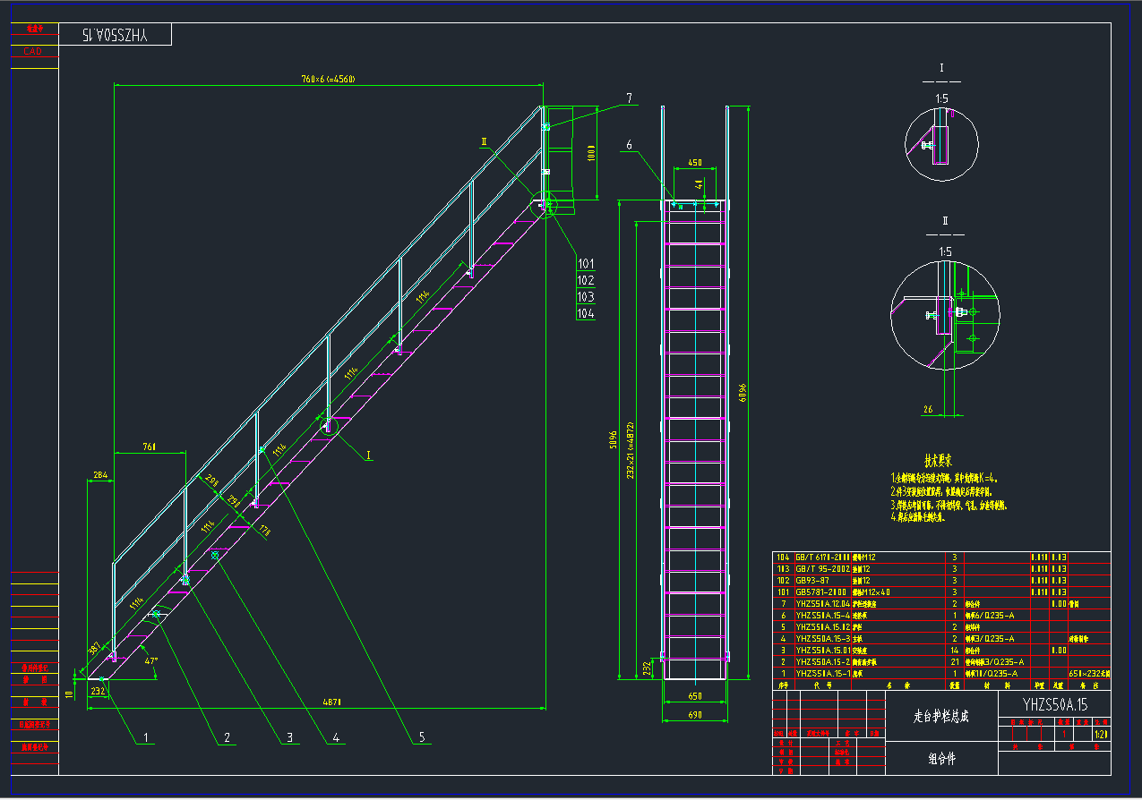Click the title "走台护栏总成" in the title block
This screenshot has width=1142, height=800.
pos(941,717)
